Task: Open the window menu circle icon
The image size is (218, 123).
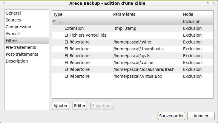Action: click(4, 3)
